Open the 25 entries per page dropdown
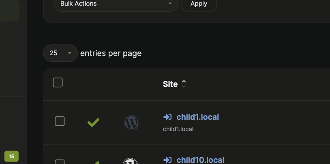Screen dimensions: 330x164 click(x=60, y=53)
